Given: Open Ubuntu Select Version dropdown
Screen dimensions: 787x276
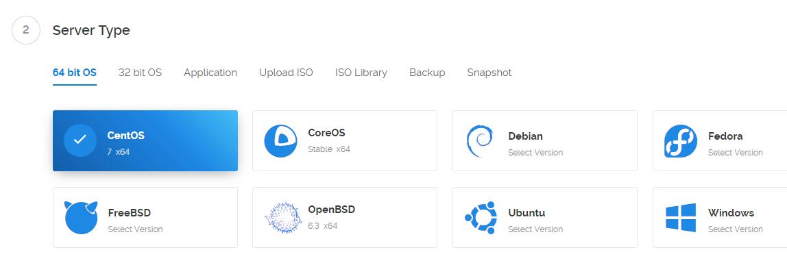Looking at the screenshot, I should tap(535, 229).
